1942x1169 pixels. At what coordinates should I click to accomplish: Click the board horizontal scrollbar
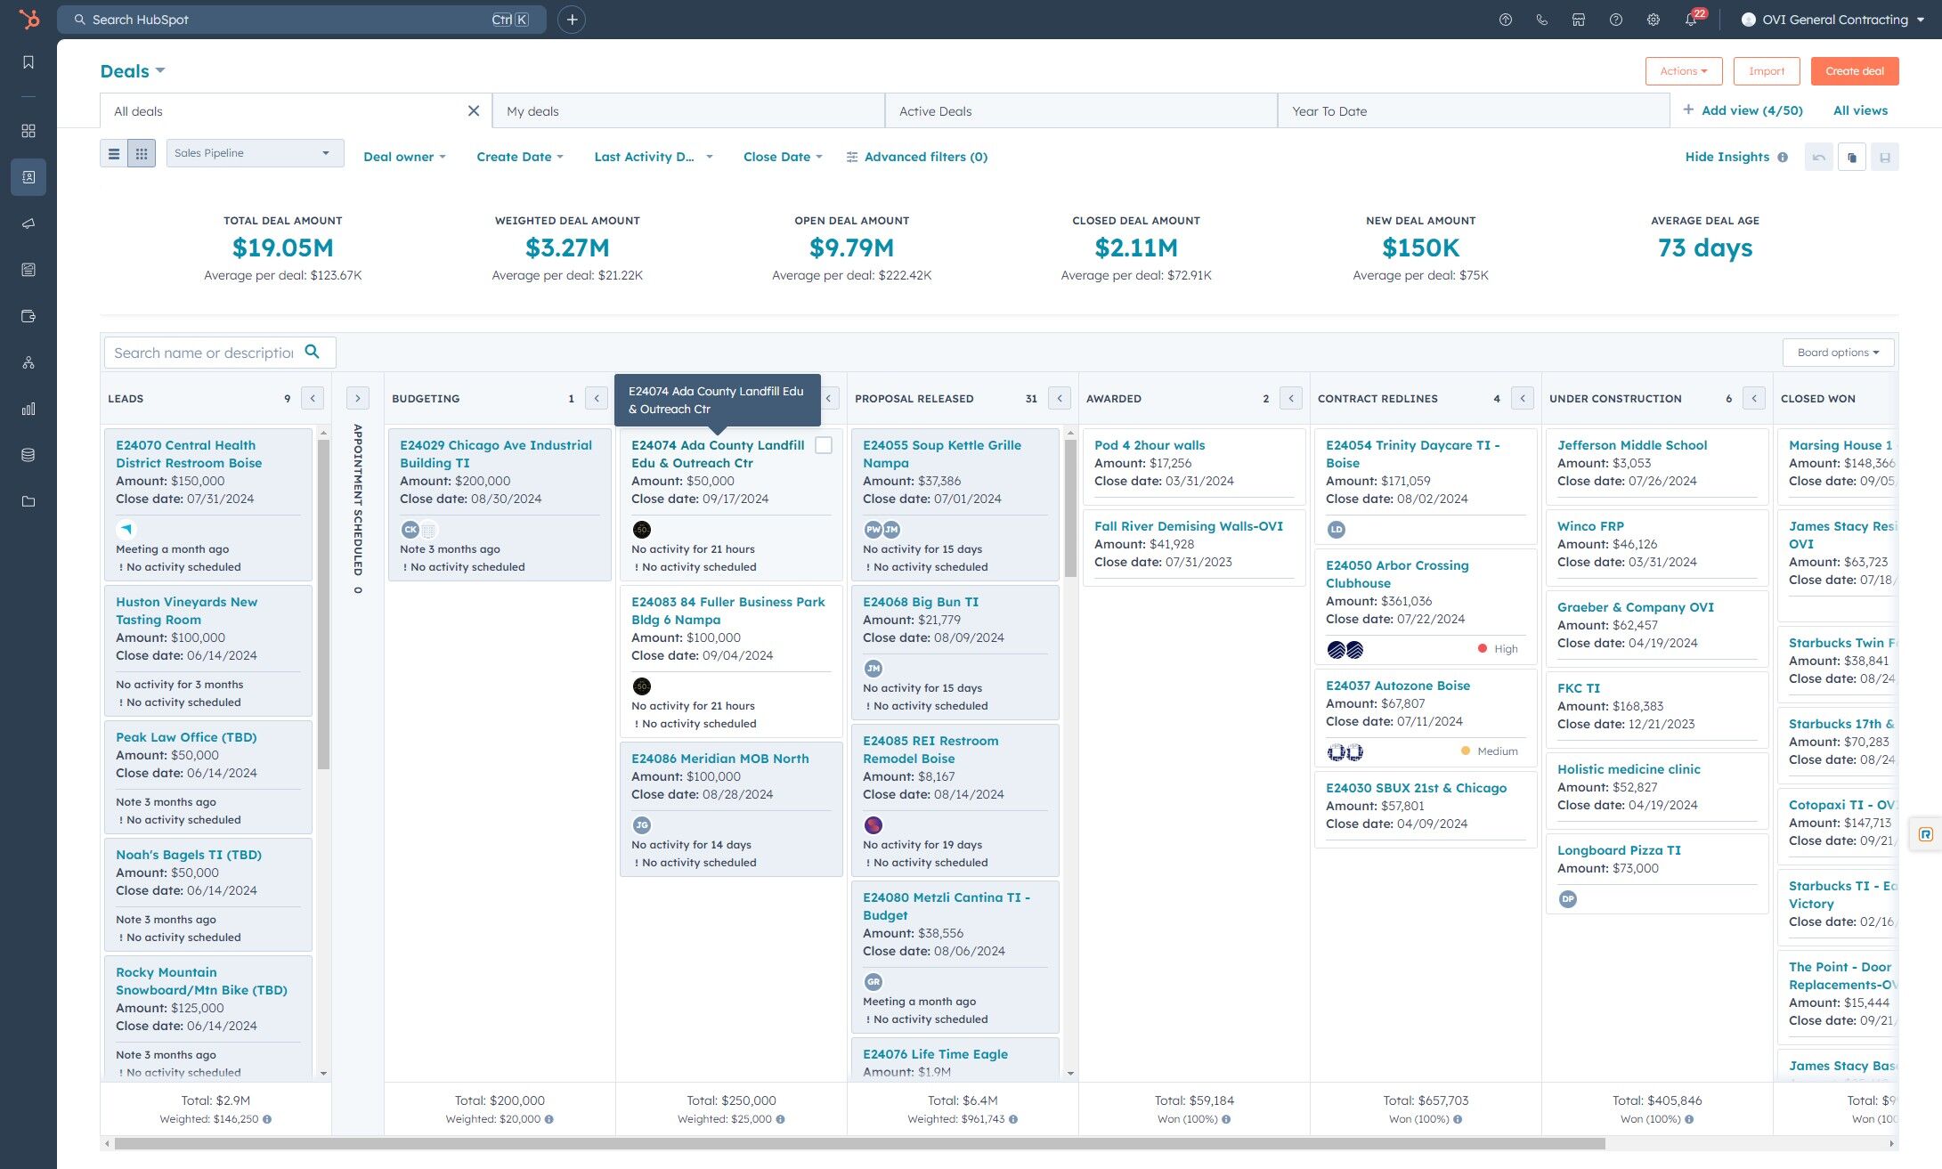(x=859, y=1144)
